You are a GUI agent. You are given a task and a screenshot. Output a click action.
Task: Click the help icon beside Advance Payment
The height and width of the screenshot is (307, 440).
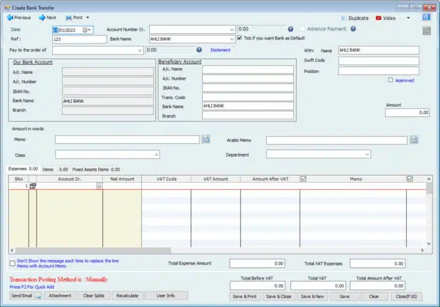click(x=353, y=29)
